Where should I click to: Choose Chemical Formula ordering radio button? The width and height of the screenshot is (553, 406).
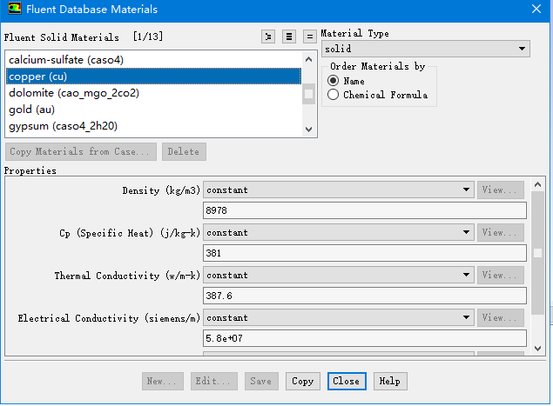click(x=333, y=95)
